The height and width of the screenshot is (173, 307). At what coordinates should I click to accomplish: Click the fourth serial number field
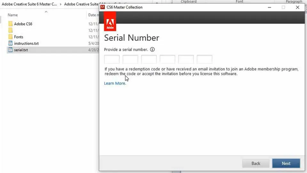(167, 59)
